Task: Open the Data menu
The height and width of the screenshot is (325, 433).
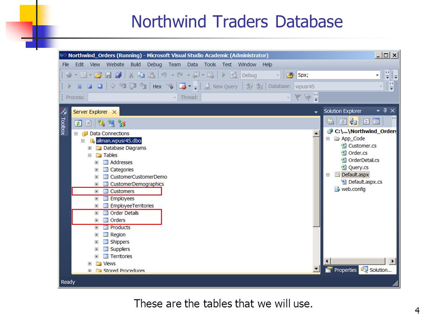Action: 193,65
